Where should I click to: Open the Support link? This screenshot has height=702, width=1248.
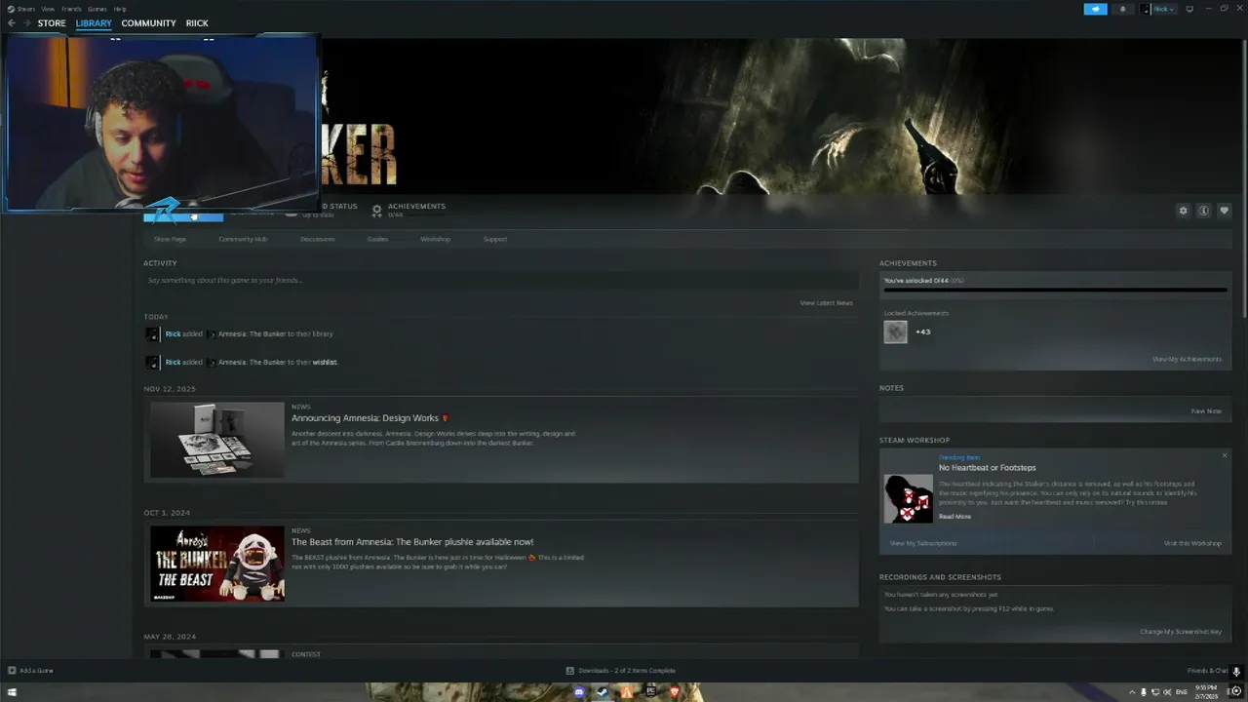click(x=495, y=239)
